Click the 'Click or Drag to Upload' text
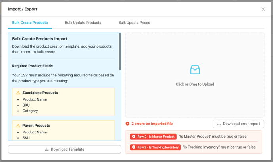273x162 pixels. (x=195, y=84)
